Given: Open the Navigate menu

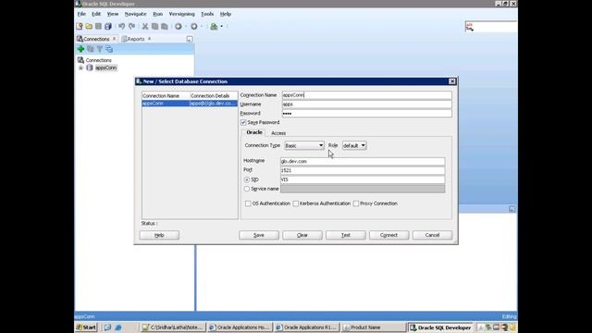Looking at the screenshot, I should coord(136,14).
